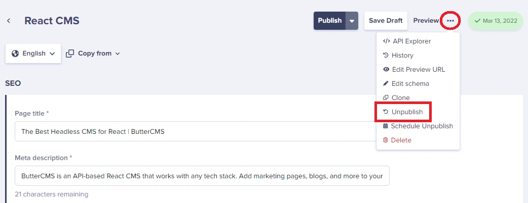Open the English language dropdown
This screenshot has width=528, height=203.
tap(33, 54)
